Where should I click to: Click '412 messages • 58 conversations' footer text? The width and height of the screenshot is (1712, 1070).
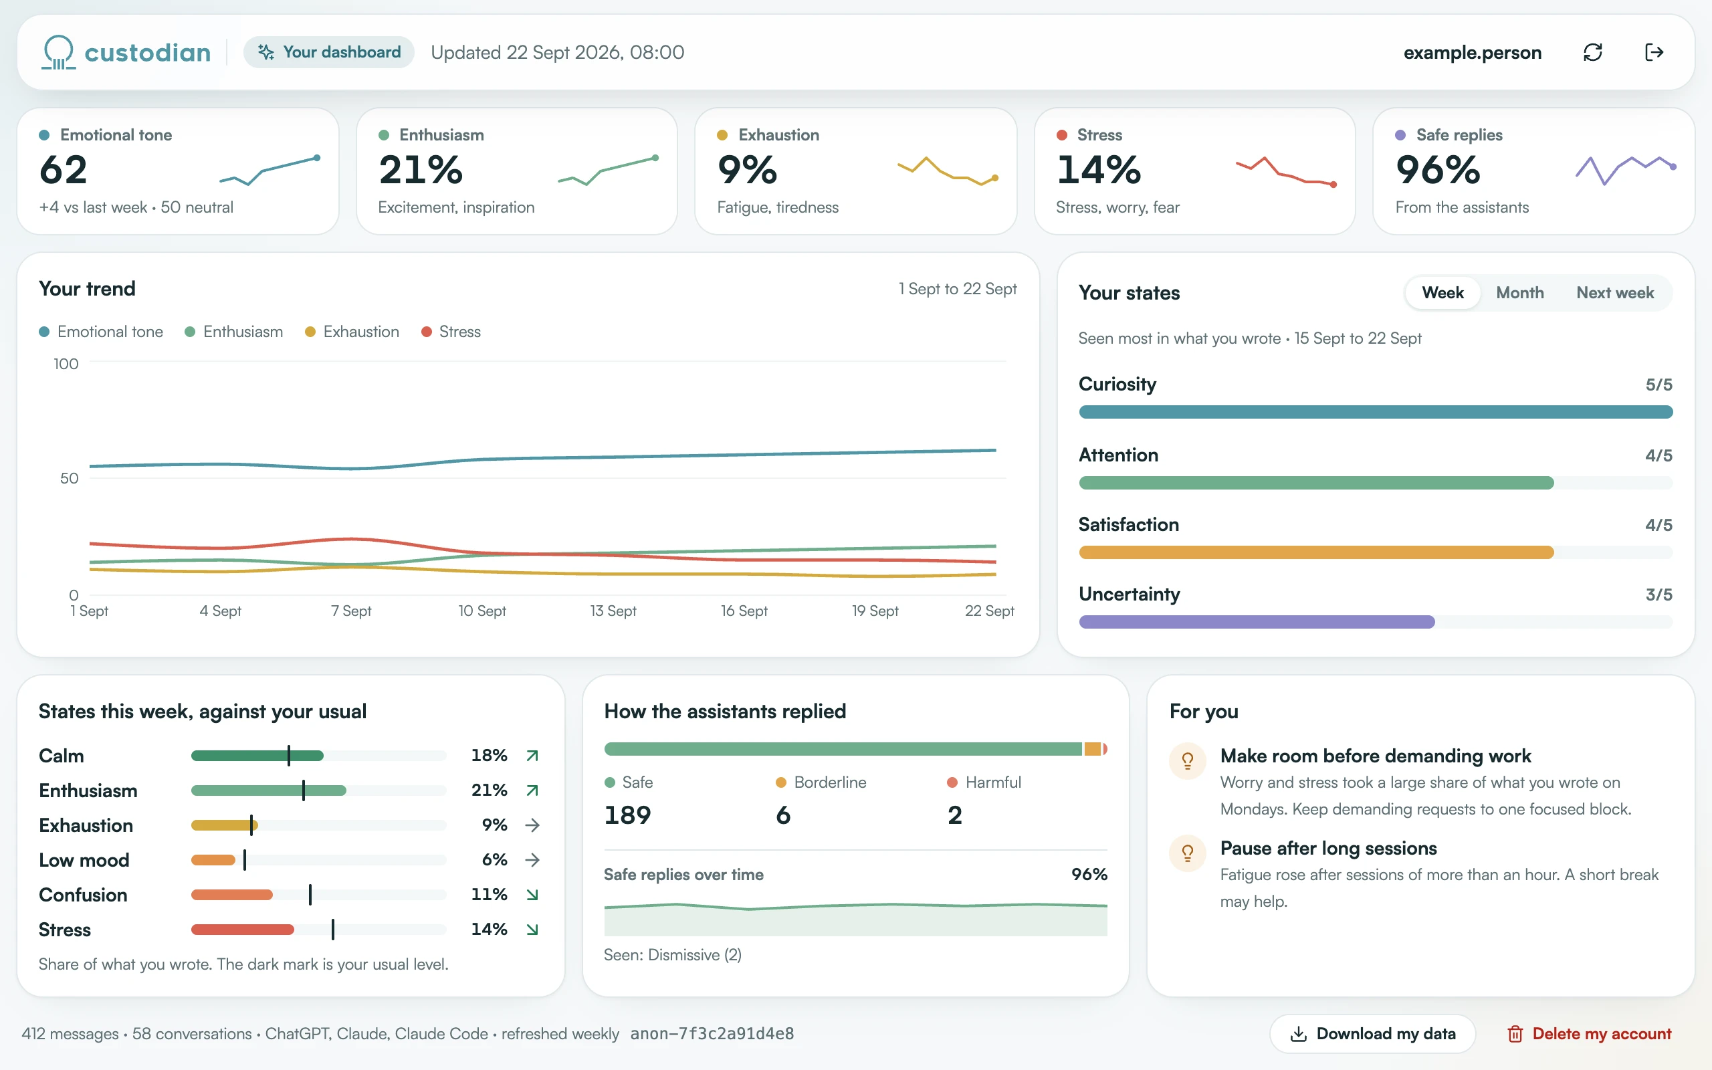(136, 1034)
